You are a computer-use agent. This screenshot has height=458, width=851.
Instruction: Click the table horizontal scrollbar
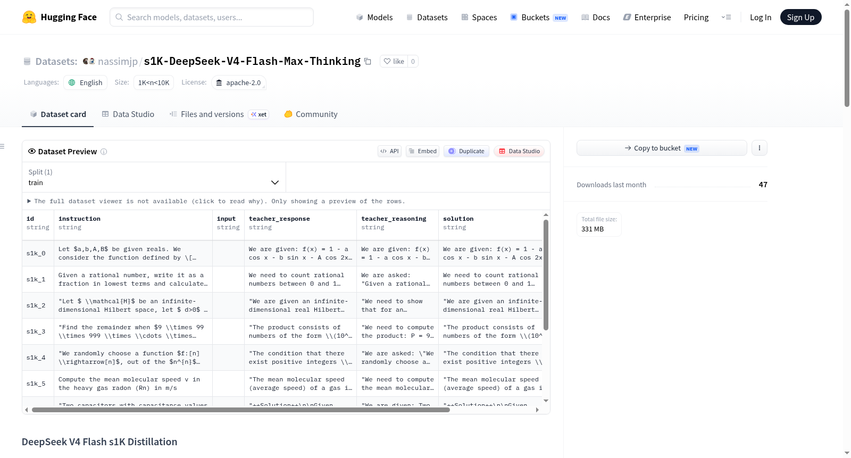(x=241, y=410)
